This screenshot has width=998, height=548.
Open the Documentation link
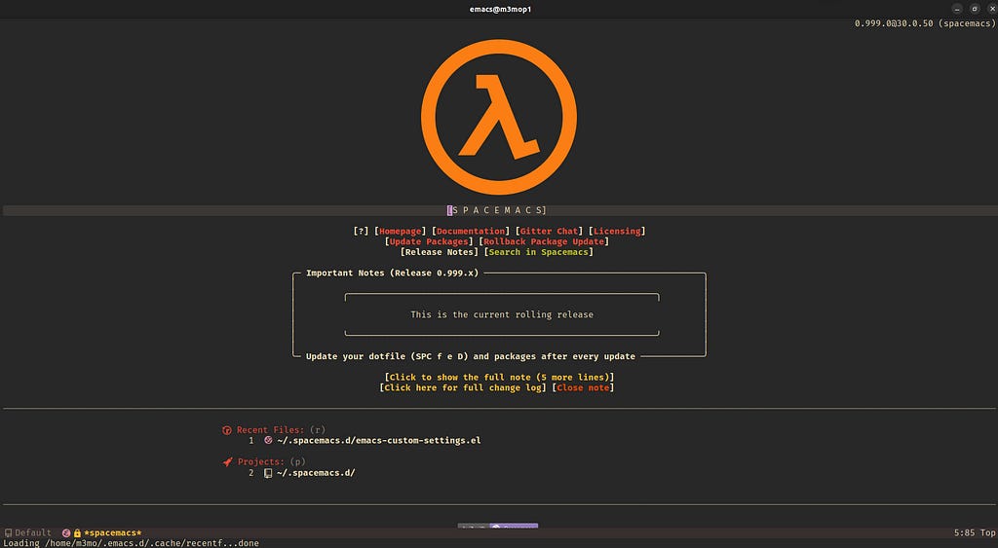click(x=471, y=231)
